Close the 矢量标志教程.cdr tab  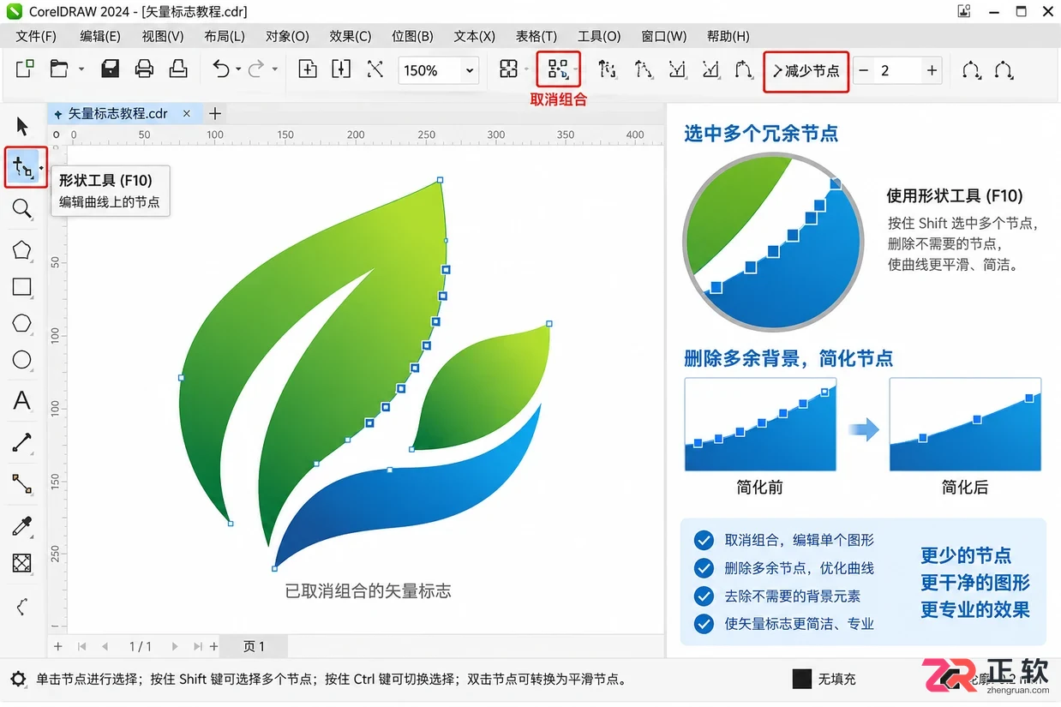coord(188,113)
